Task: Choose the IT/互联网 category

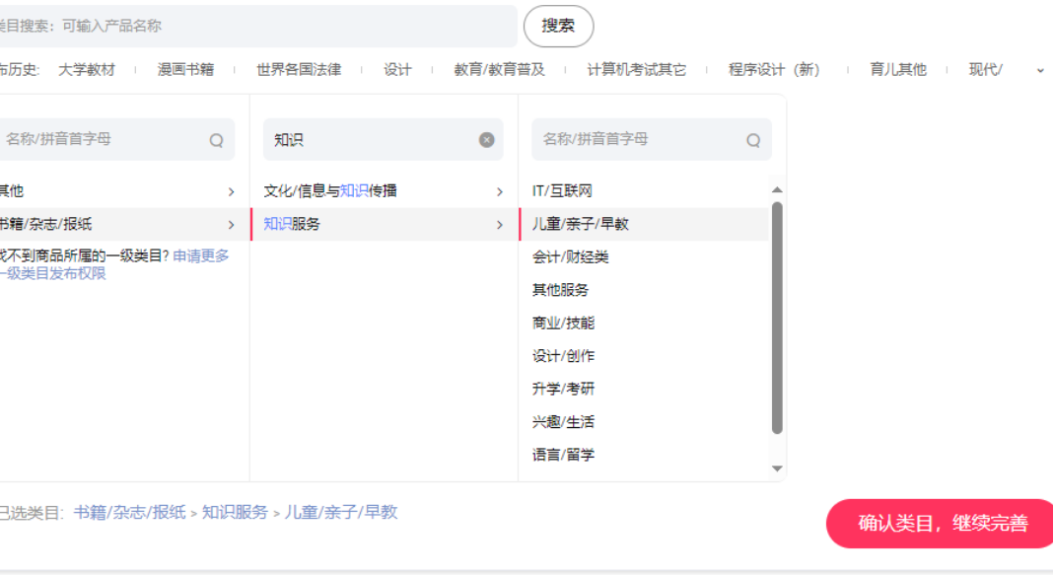Action: coord(562,191)
